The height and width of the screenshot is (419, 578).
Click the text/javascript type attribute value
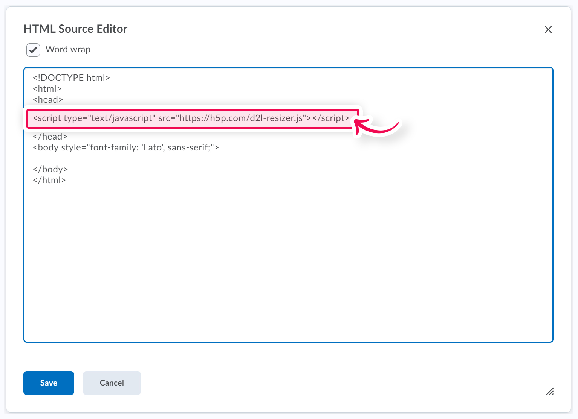122,118
